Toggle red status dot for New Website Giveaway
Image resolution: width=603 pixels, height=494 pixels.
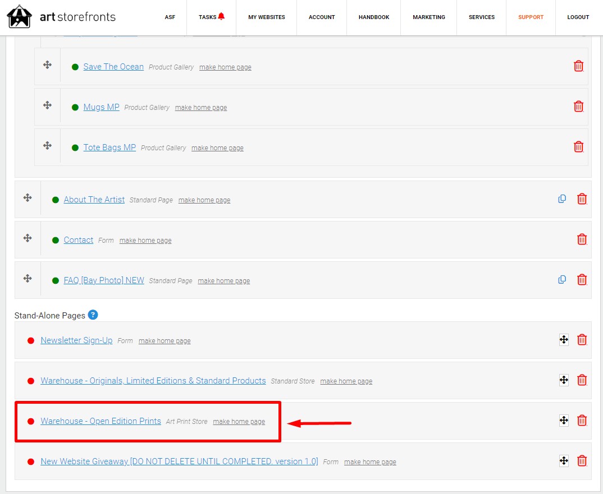click(31, 461)
